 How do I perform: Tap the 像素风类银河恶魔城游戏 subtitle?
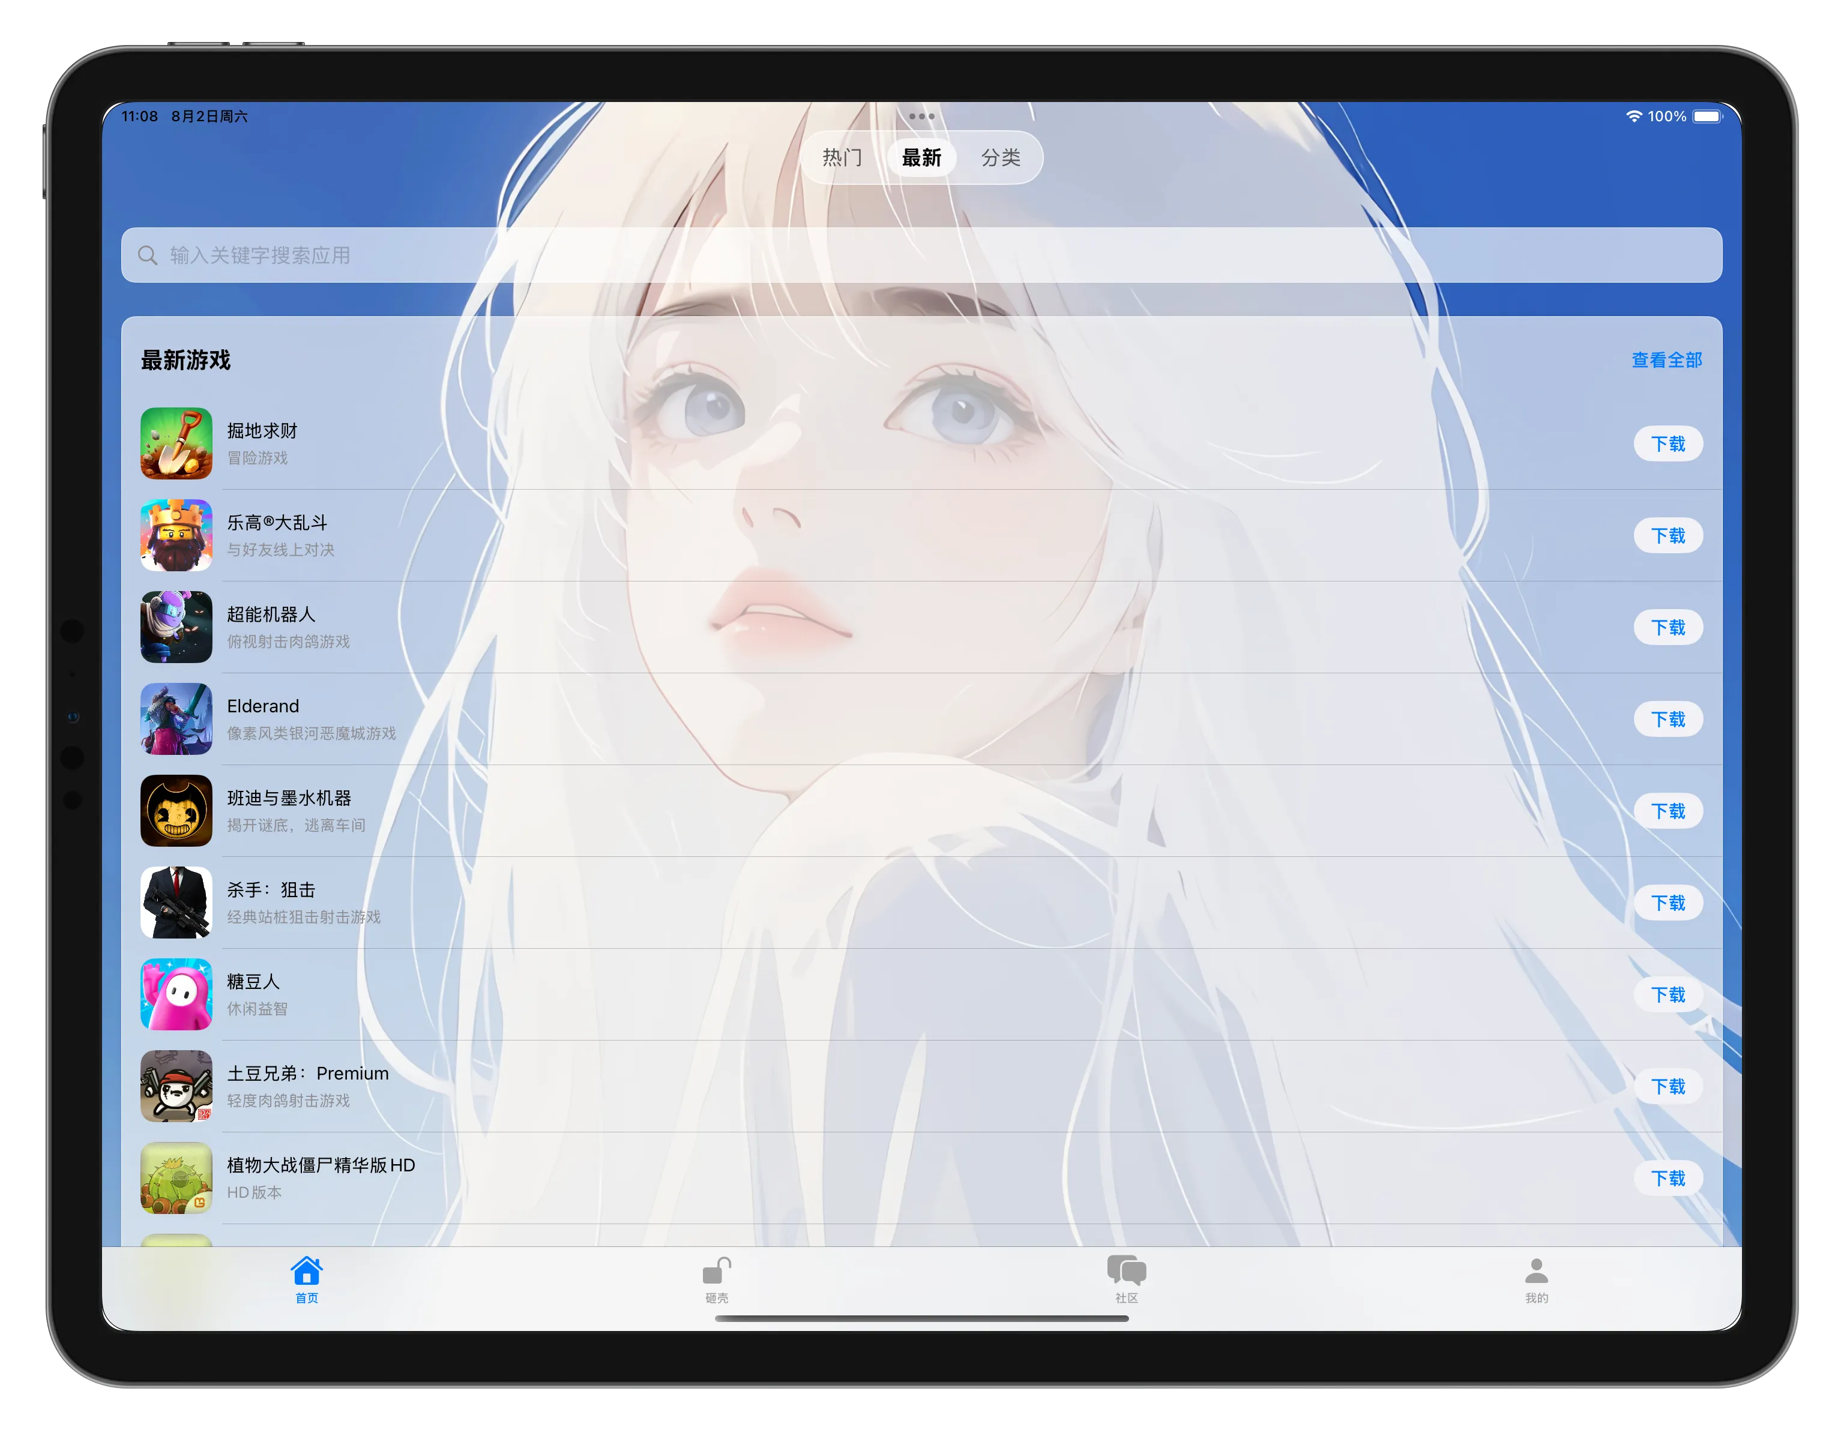[312, 735]
